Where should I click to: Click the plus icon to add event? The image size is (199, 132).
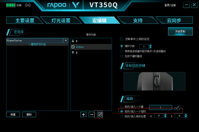(x=83, y=114)
